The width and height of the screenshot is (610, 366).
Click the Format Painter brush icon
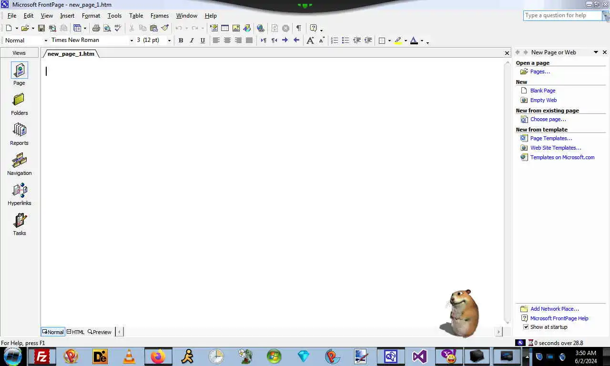coord(165,28)
